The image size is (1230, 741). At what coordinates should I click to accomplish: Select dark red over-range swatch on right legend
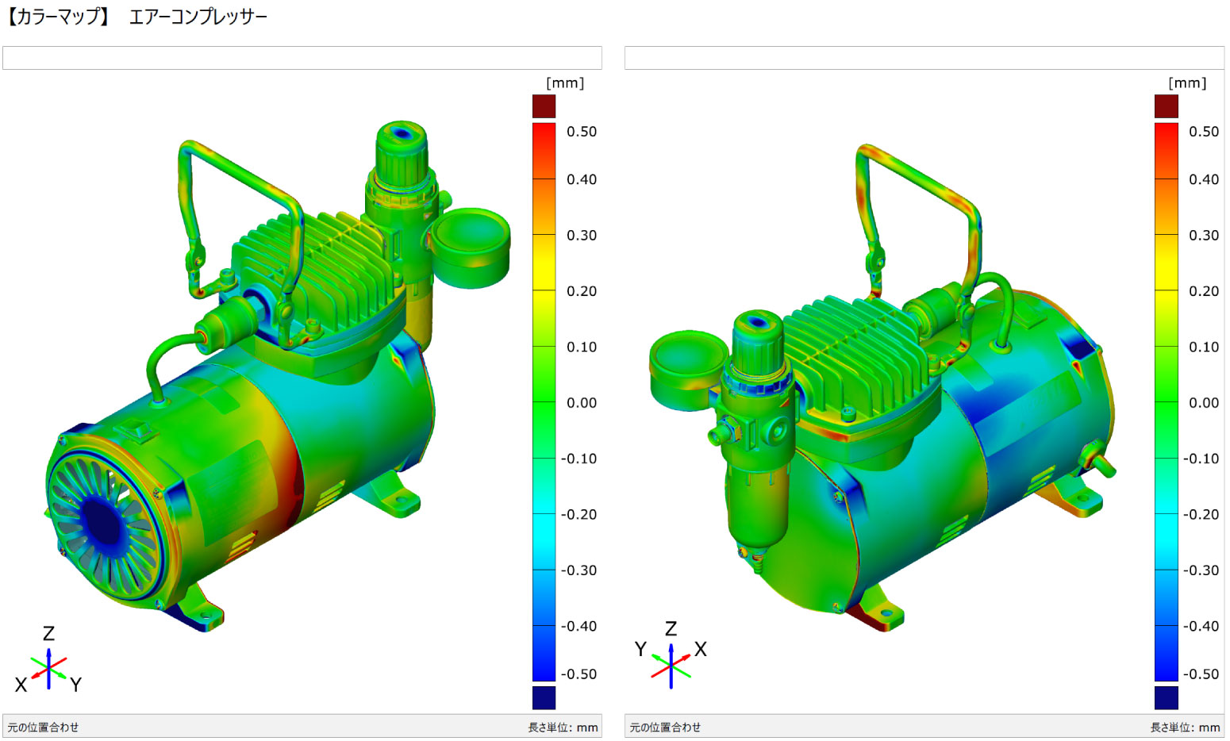point(1166,106)
